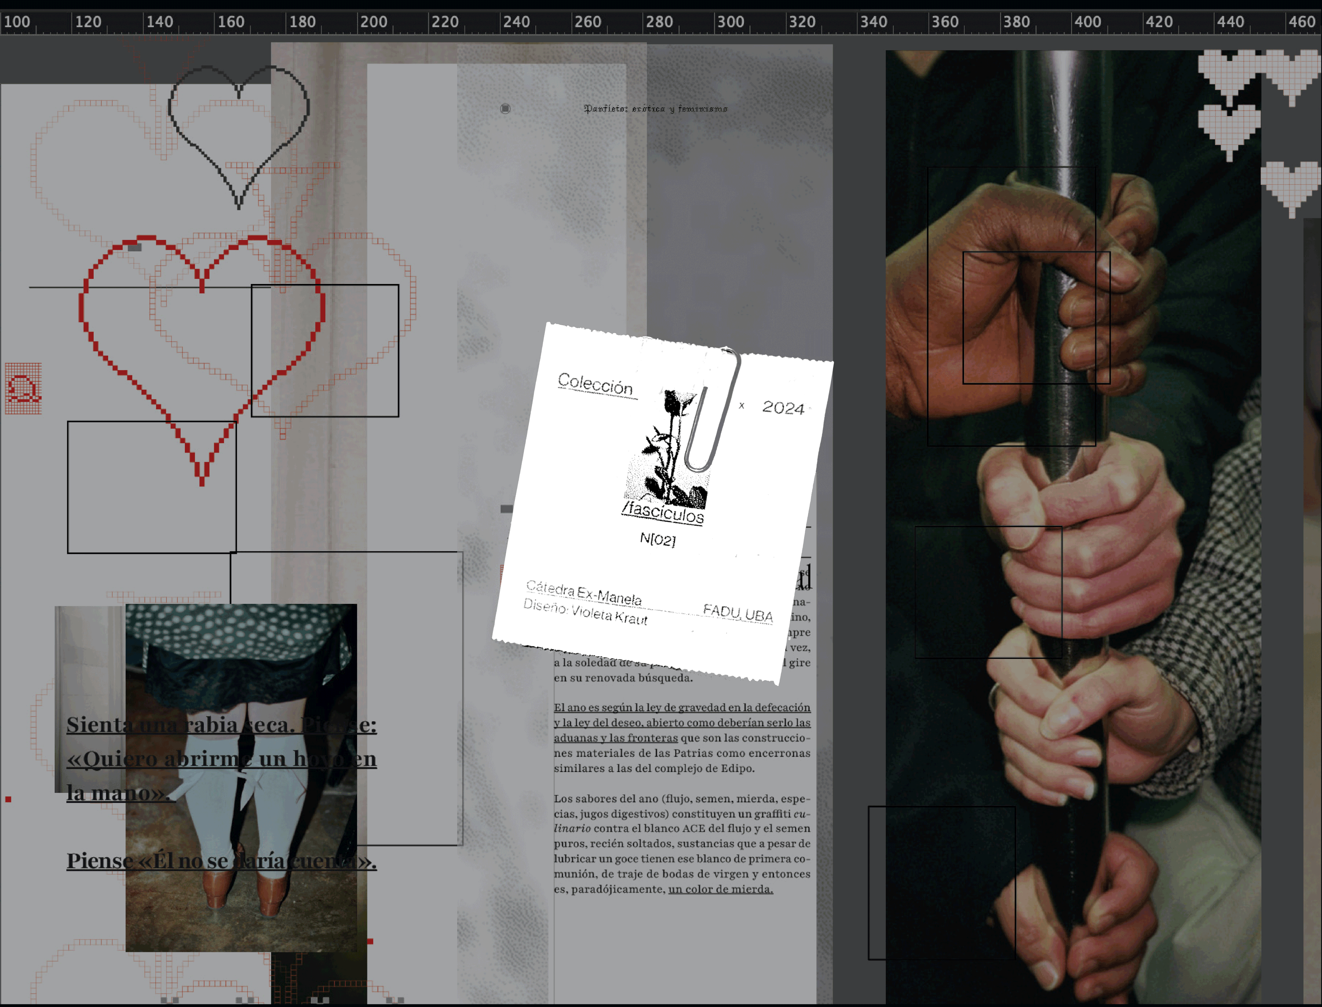Click the small red square beside 'la mano».'
This screenshot has height=1007, width=1322.
pyautogui.click(x=8, y=799)
